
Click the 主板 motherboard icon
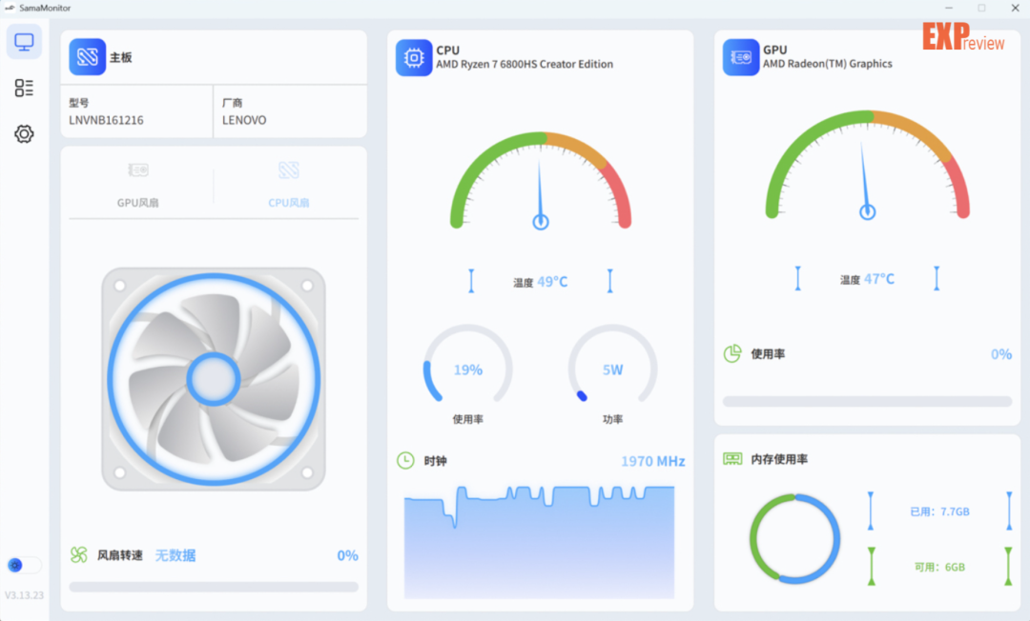point(88,57)
